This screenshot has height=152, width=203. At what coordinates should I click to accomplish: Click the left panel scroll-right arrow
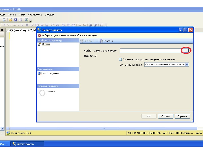(2, 128)
